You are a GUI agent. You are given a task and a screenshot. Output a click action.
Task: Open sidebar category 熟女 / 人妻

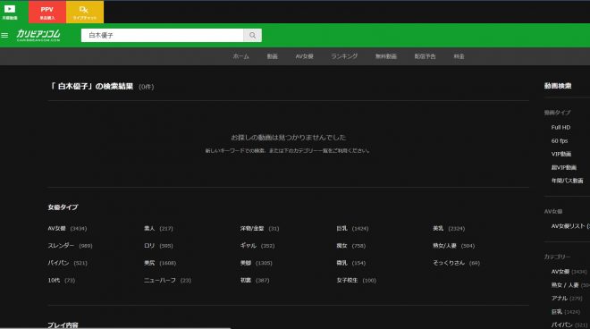point(565,285)
